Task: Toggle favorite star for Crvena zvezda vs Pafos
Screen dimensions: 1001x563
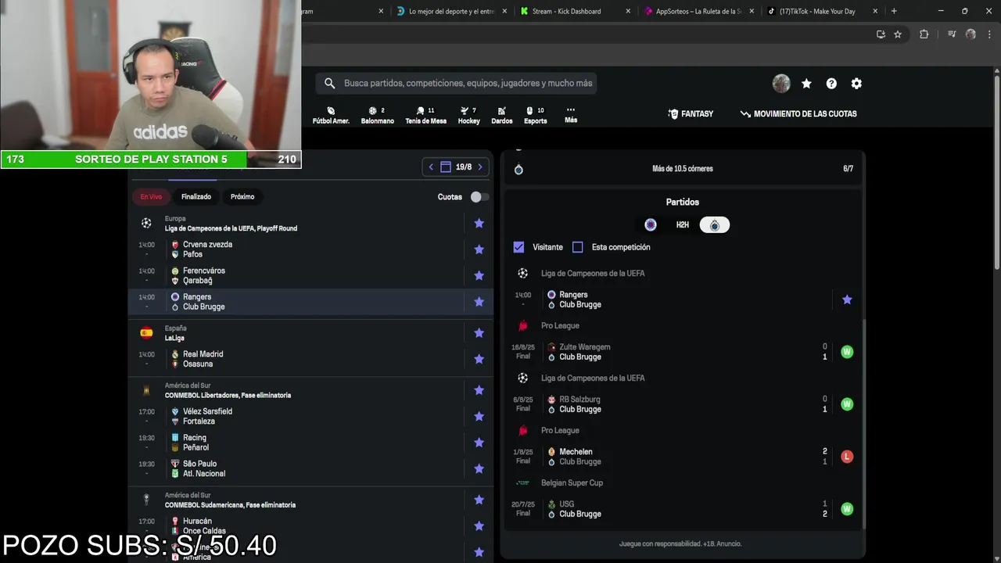Action: 479,249
